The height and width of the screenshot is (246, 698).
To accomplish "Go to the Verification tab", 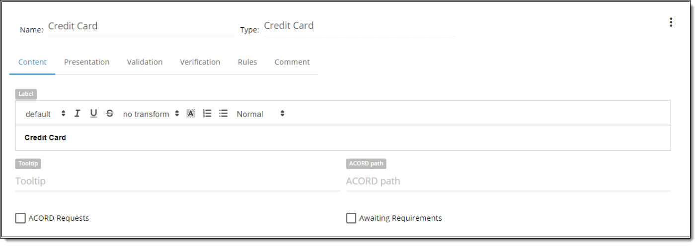I will coord(200,62).
